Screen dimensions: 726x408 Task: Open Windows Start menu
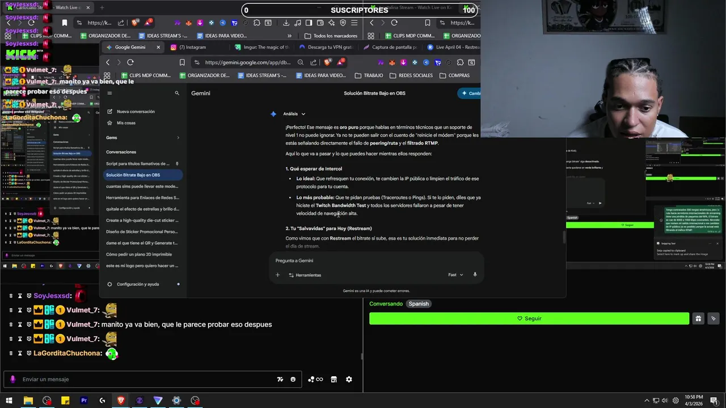pos(9,400)
